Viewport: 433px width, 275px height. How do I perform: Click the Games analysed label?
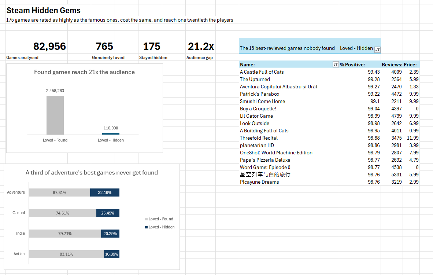[x=22, y=58]
